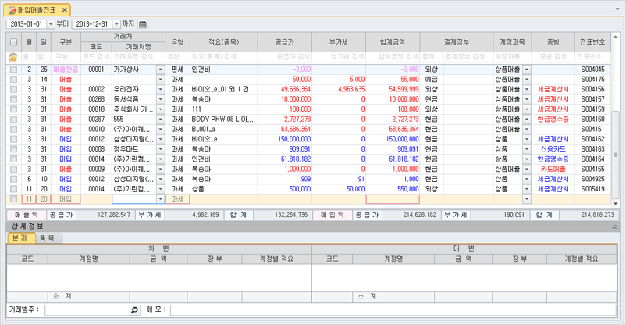This screenshot has width=626, height=325.
Task: Open the start date 2013-01-01 dropdown
Action: [x=51, y=24]
